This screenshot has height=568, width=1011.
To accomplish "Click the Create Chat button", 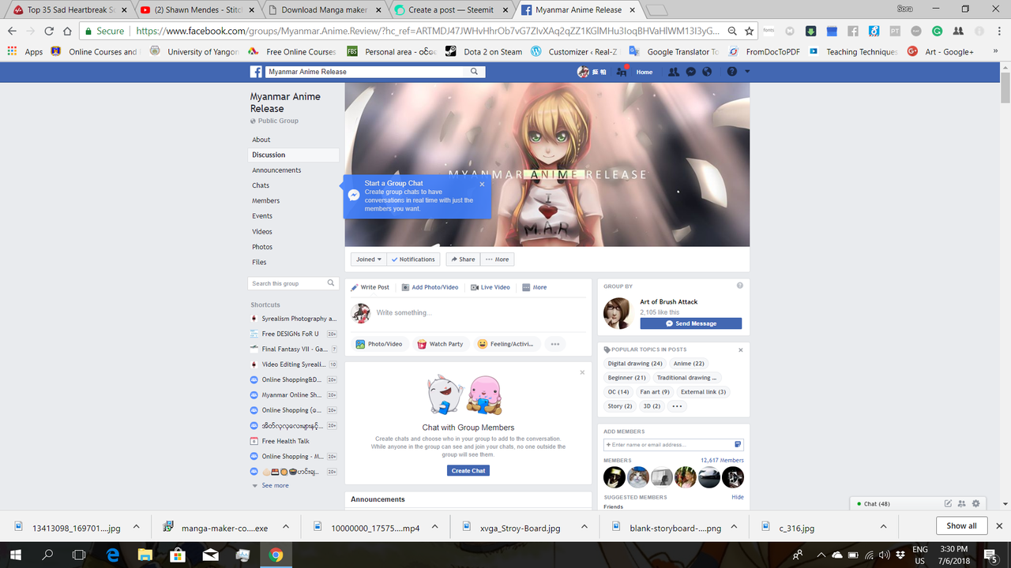I will coord(468,471).
